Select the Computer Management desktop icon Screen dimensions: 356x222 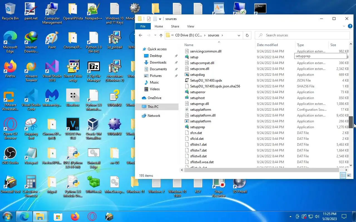coord(52,14)
